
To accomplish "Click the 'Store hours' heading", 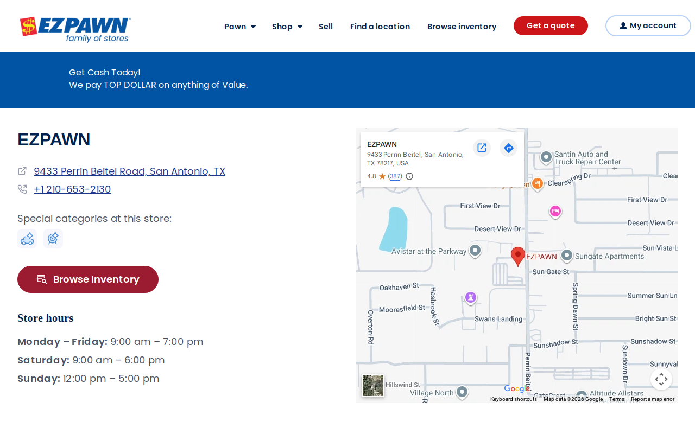I will click(46, 318).
